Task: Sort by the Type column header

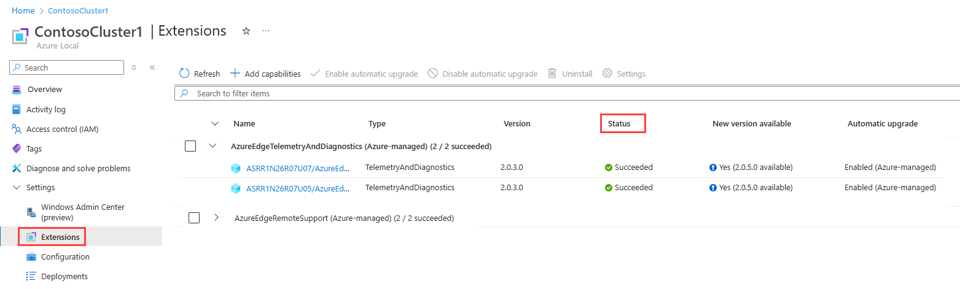Action: tap(377, 124)
